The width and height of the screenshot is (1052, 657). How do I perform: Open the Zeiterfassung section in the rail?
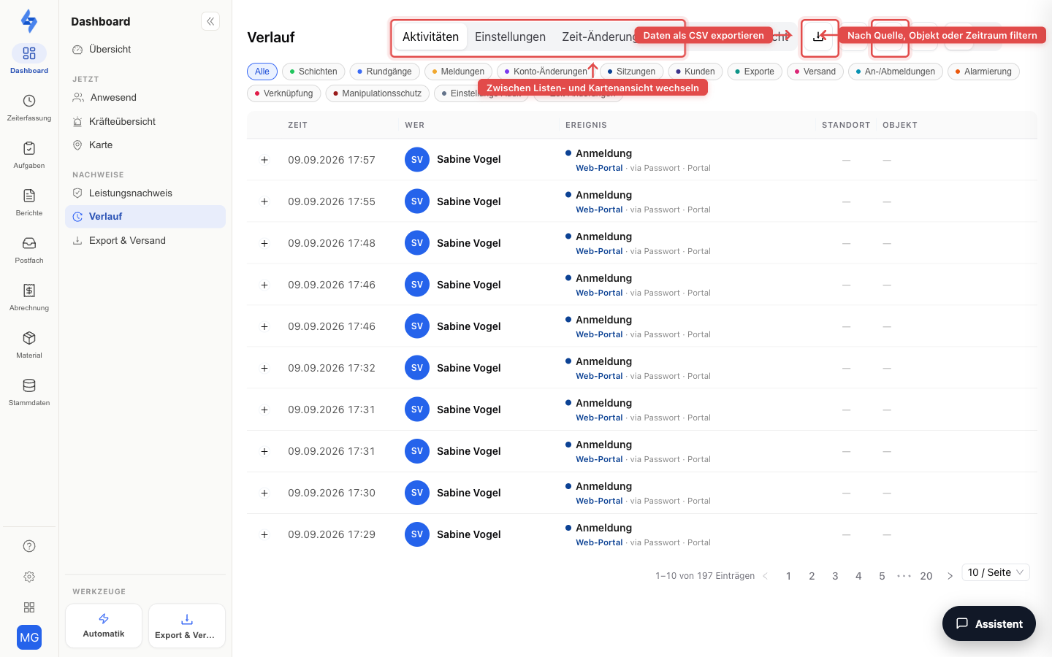29,107
